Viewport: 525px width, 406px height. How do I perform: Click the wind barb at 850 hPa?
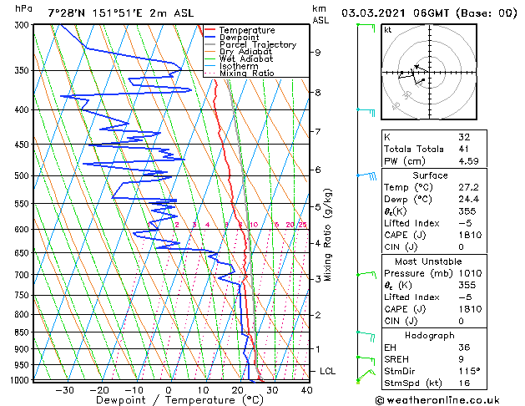coord(366,336)
